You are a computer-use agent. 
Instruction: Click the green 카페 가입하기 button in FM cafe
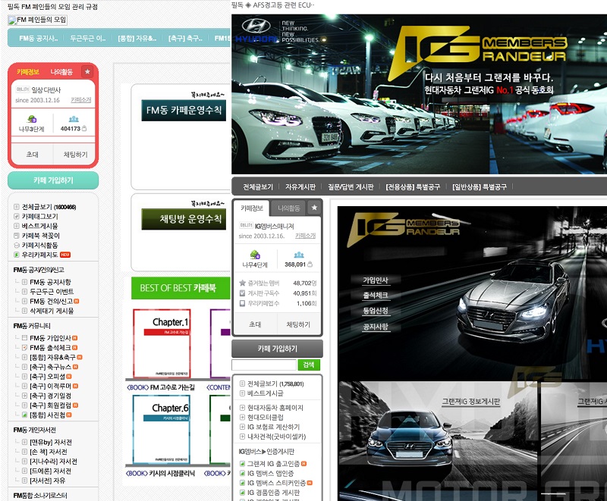pyautogui.click(x=53, y=180)
